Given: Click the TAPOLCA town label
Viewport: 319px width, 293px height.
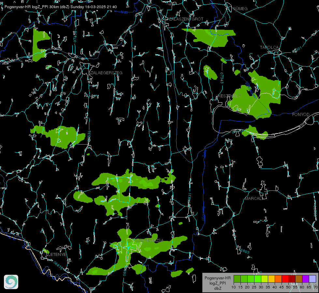Looking at the screenshot, I should (x=269, y=48).
